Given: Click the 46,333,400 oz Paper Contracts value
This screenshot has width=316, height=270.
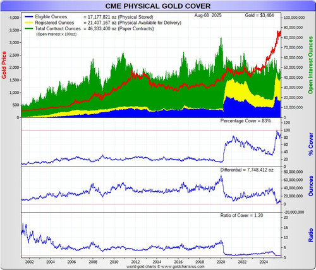Looking at the screenshot, I should pos(119,28).
